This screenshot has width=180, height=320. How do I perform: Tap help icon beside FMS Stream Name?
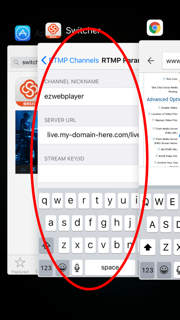tap(154, 139)
